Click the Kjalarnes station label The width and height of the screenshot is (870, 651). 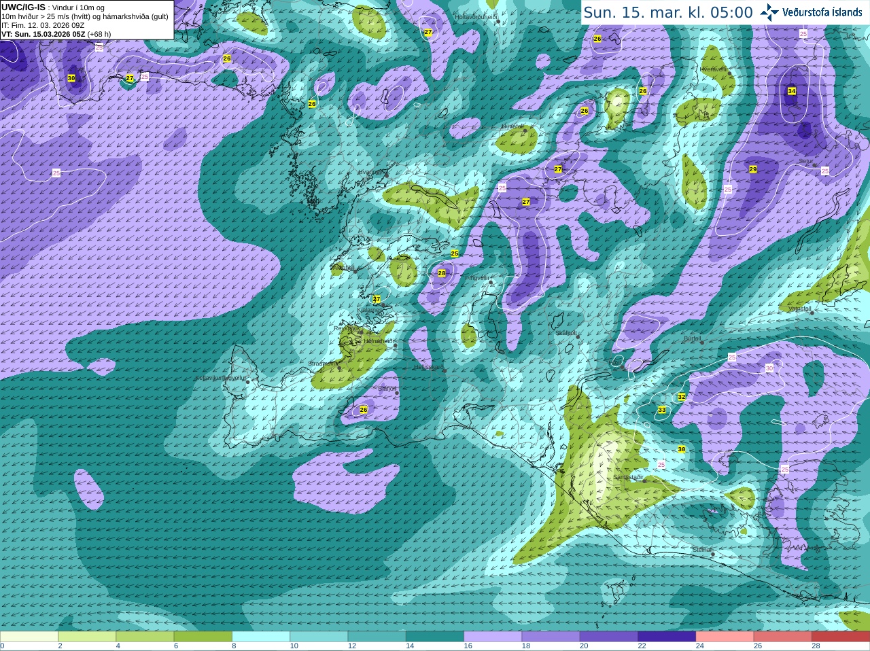370,309
